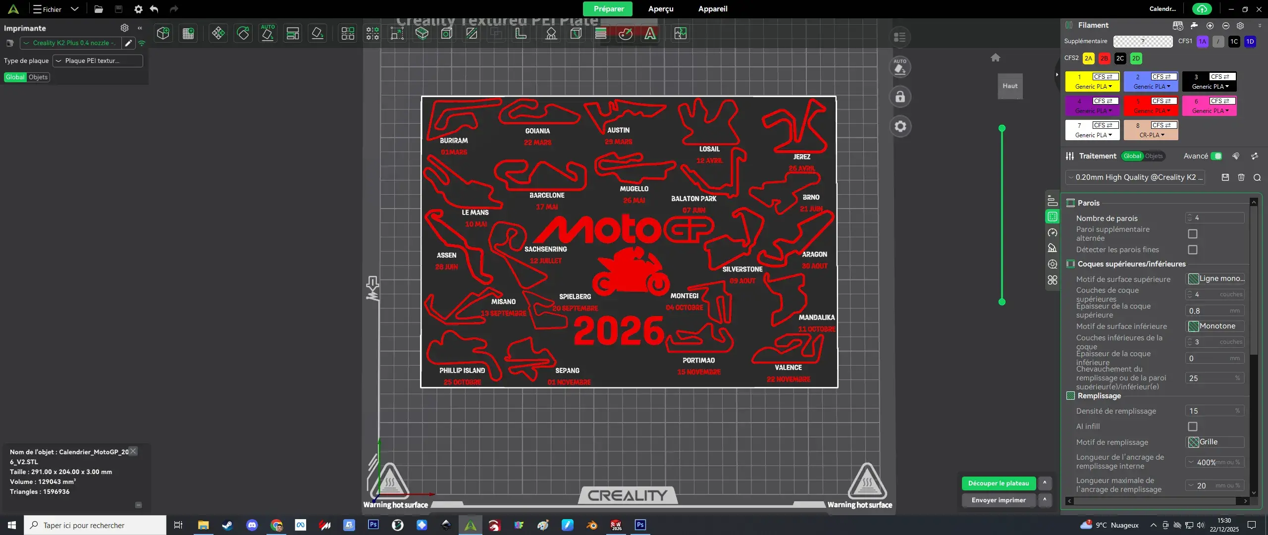Check Détecter les parois fines
The width and height of the screenshot is (1268, 535).
pyautogui.click(x=1193, y=250)
